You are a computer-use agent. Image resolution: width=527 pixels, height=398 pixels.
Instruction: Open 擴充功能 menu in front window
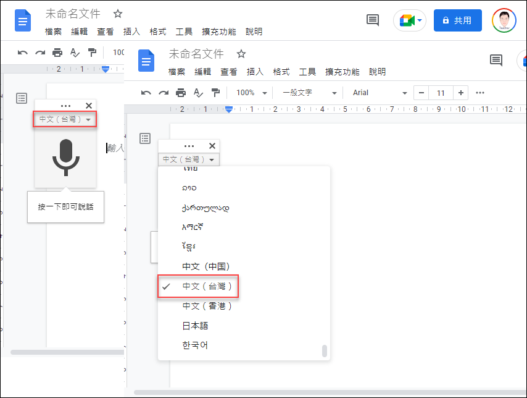342,72
